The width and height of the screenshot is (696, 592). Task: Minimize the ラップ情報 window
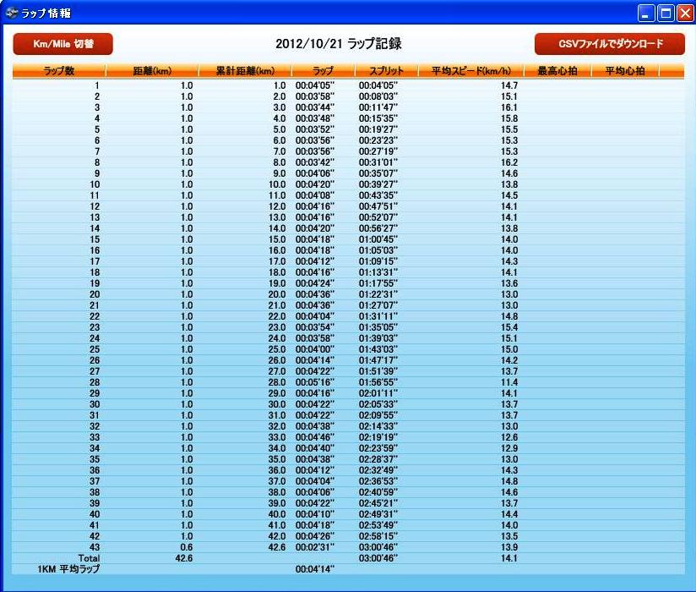coord(646,14)
